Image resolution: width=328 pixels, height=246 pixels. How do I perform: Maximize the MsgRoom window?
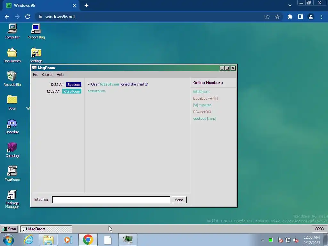pos(227,68)
